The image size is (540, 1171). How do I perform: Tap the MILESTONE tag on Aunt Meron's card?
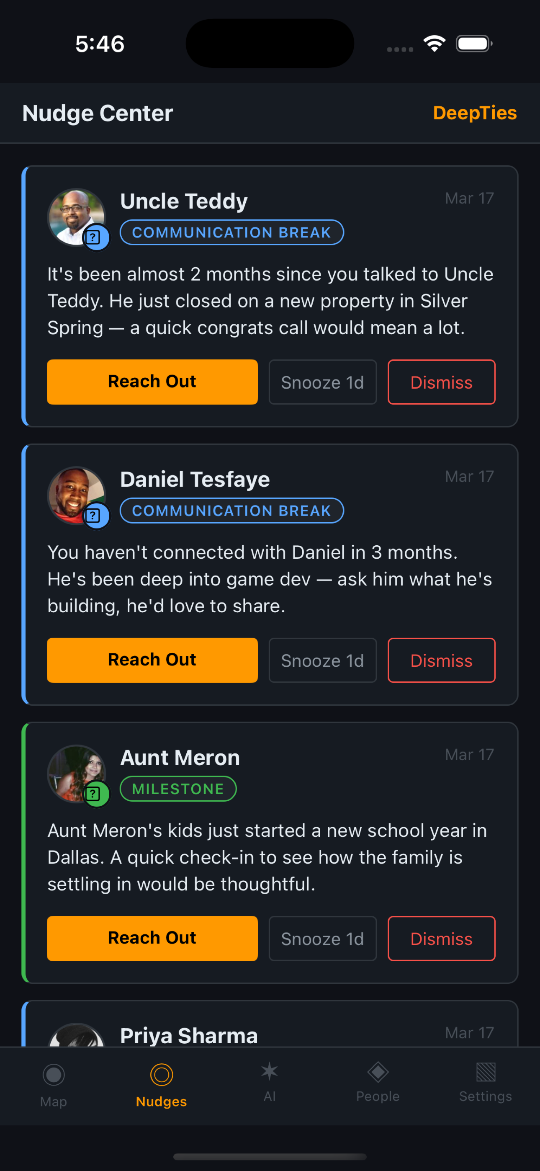(x=178, y=789)
